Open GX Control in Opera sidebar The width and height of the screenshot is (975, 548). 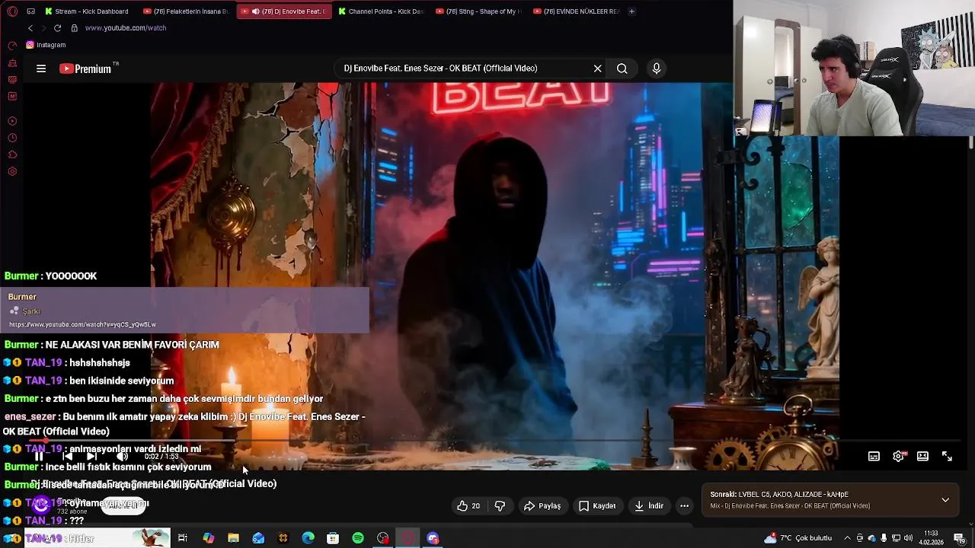pyautogui.click(x=12, y=46)
